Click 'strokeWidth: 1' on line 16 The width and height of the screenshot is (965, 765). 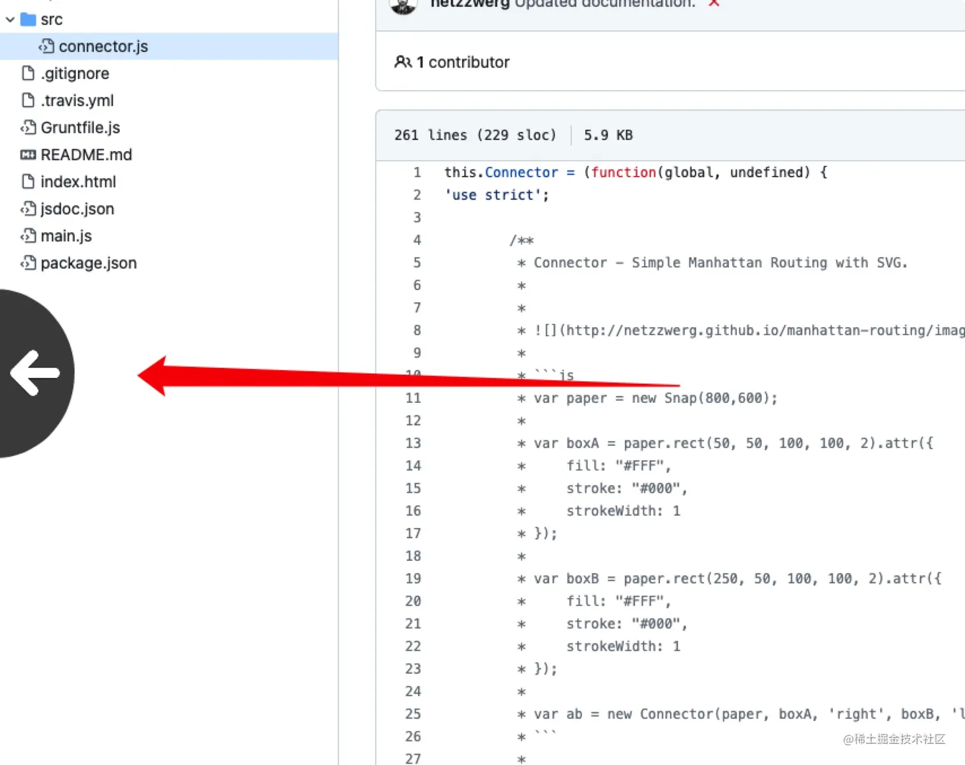tap(624, 511)
